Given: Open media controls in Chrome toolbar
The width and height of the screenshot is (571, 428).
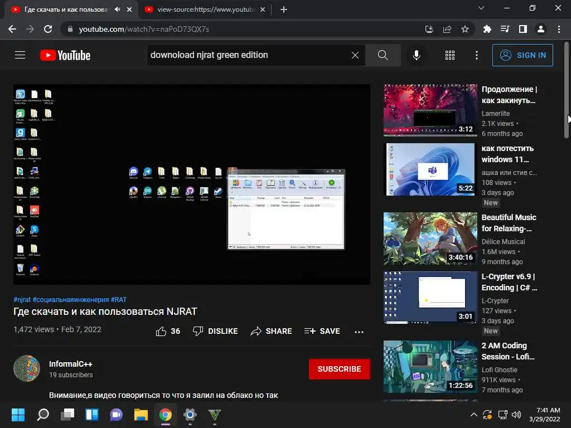Looking at the screenshot, I should 505,29.
